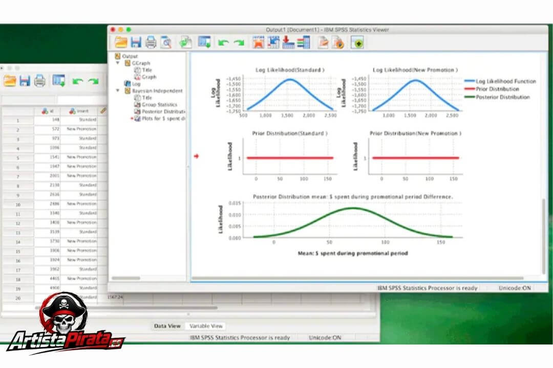Select Title item under Bayesian Independent
The height and width of the screenshot is (368, 553).
(x=147, y=98)
